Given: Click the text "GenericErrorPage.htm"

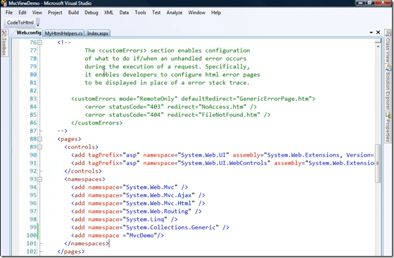Looking at the screenshot, I should [274, 99].
